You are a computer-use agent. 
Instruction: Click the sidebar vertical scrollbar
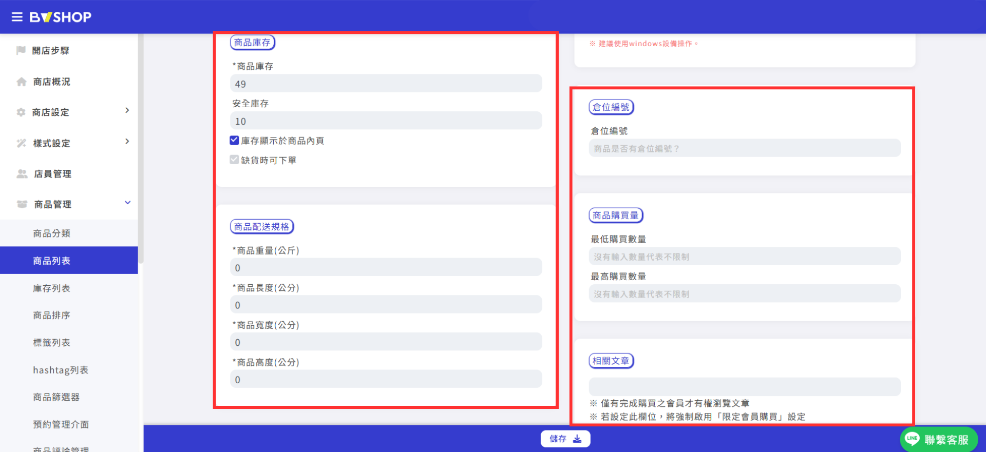(141, 149)
